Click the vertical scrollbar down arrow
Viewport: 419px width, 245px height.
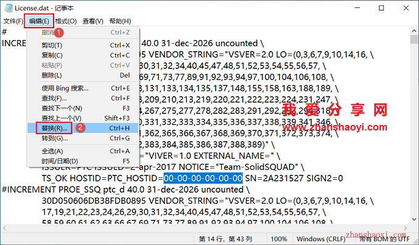[414, 219]
